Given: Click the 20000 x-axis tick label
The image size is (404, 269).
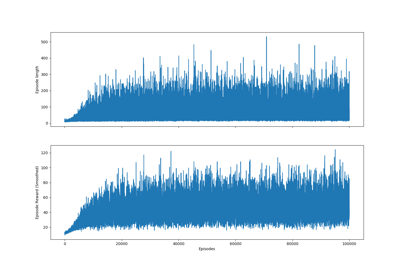Looking at the screenshot, I should point(122,243).
